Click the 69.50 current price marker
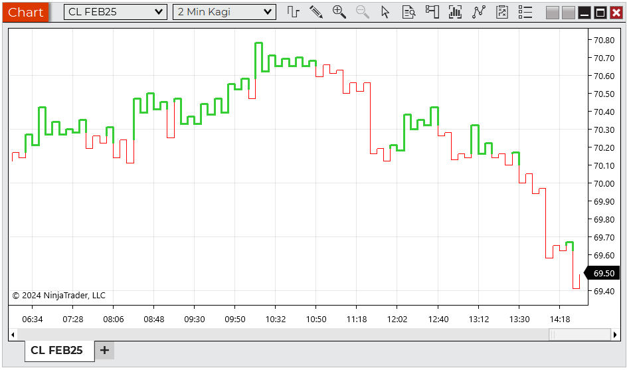 pos(603,273)
